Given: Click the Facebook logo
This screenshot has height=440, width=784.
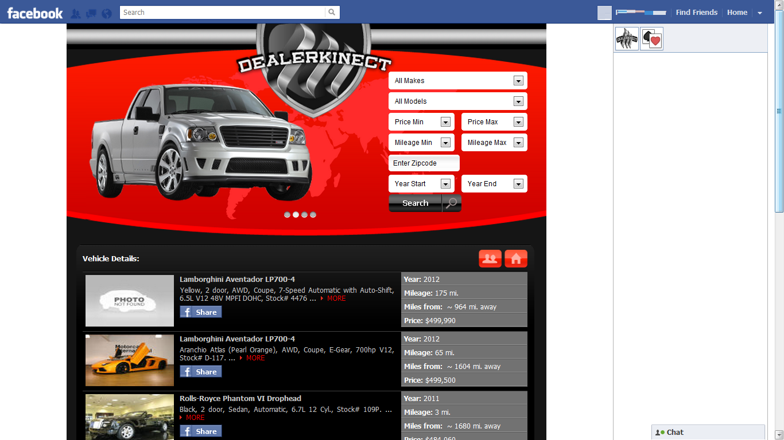Looking at the screenshot, I should click(x=35, y=13).
